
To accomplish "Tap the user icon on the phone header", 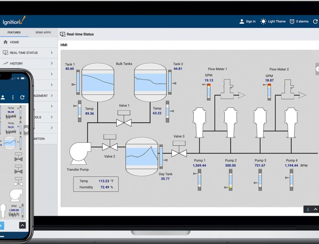I will click(x=4, y=97).
